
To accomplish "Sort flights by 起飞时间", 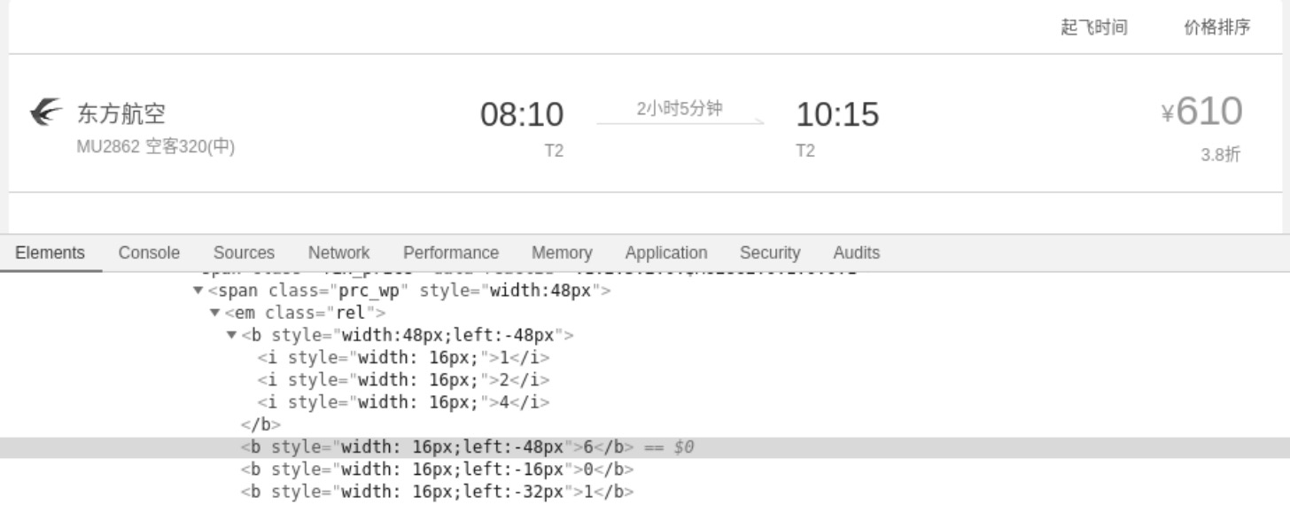I will coord(1093,27).
